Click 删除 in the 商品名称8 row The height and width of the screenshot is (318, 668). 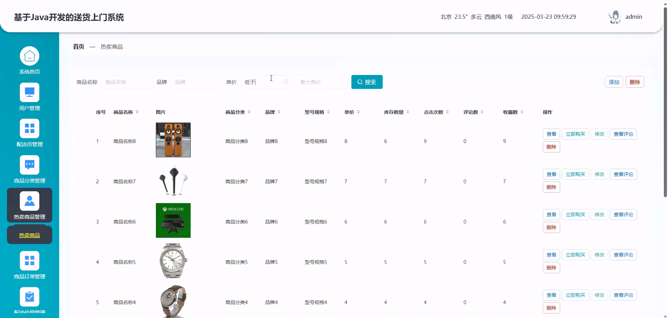[551, 147]
